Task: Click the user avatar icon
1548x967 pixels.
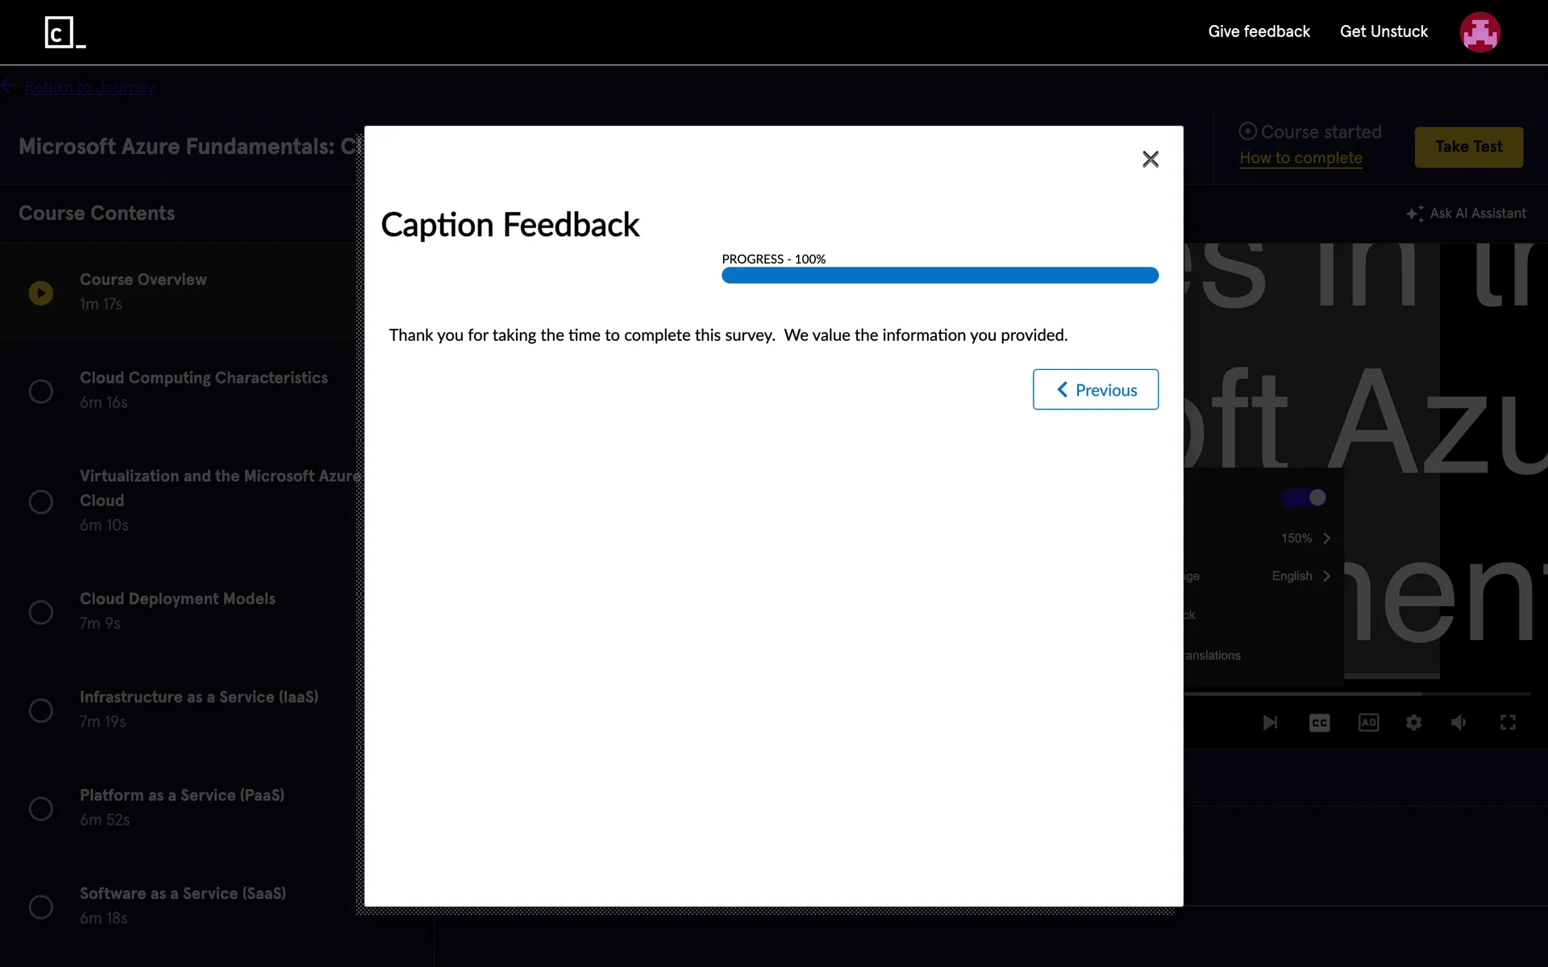Action: point(1479,32)
